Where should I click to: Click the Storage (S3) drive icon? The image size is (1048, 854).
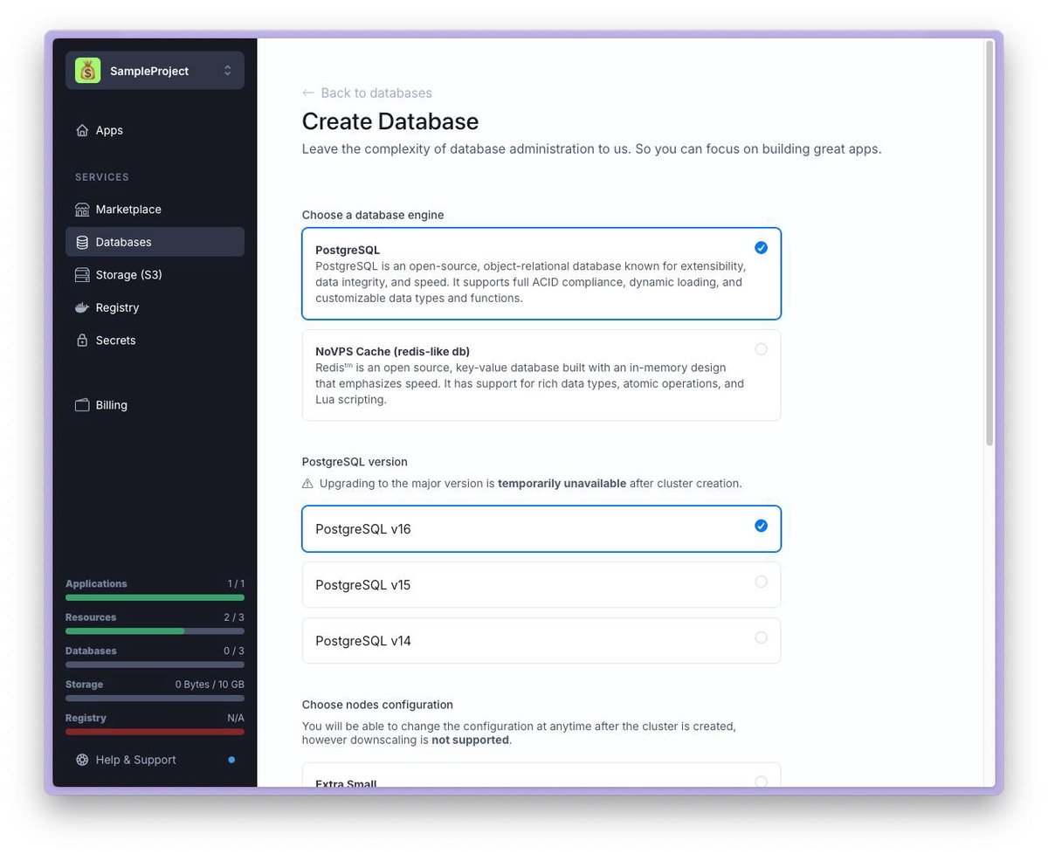click(82, 275)
